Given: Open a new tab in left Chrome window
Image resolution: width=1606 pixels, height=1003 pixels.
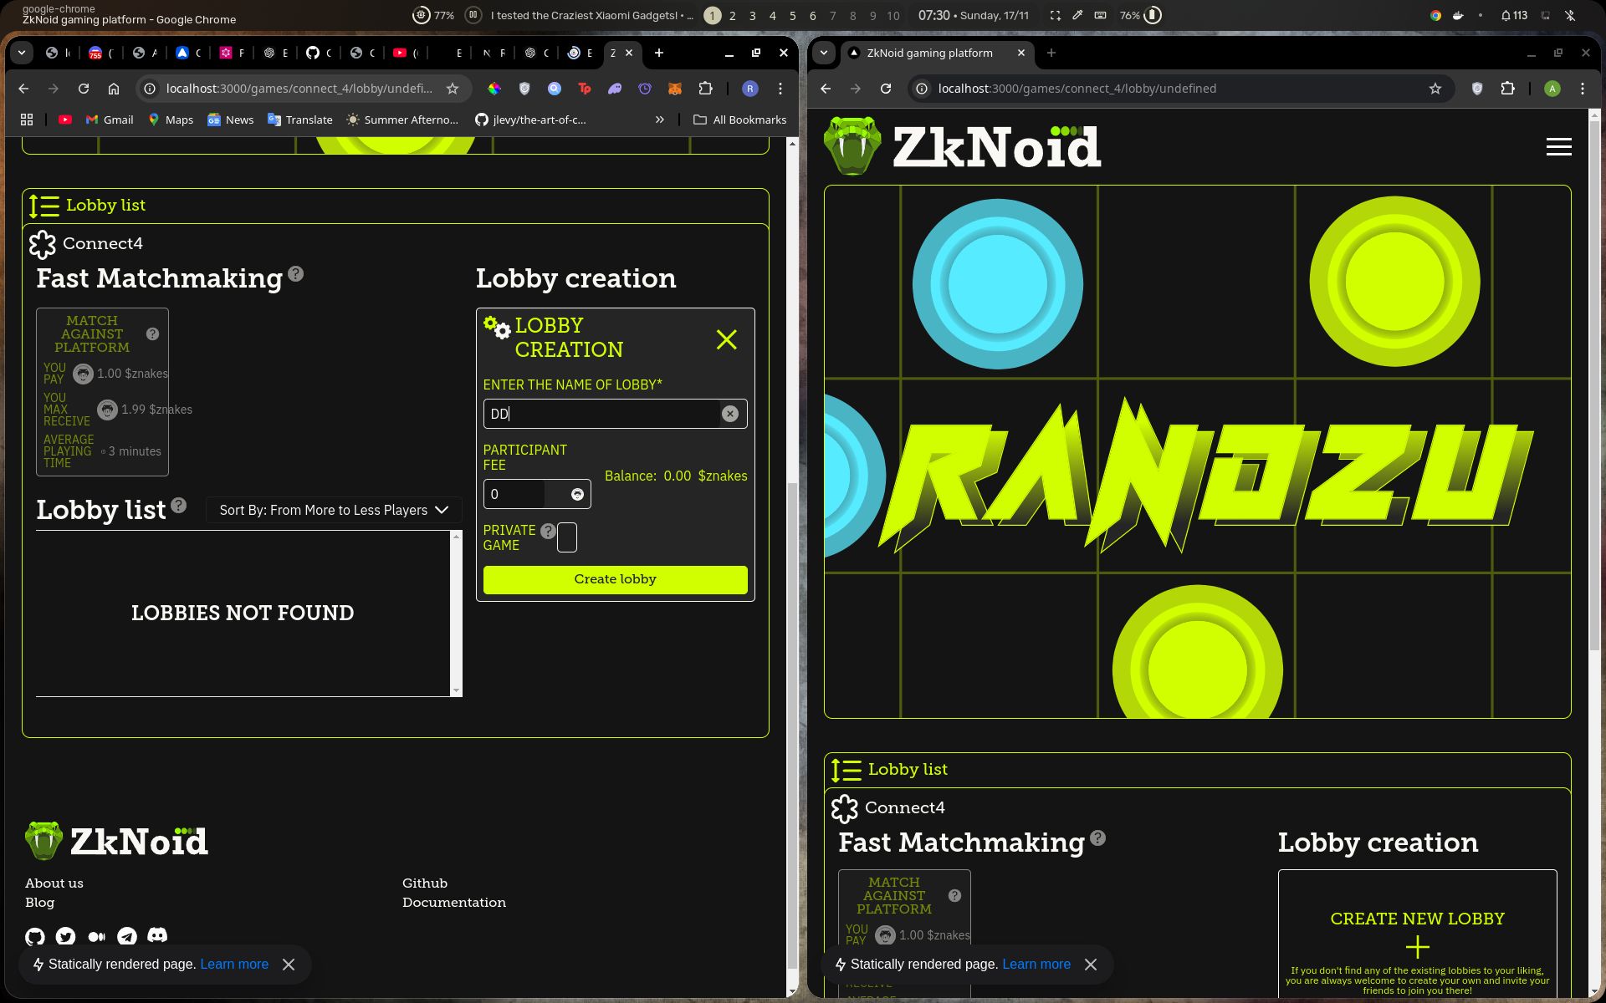Looking at the screenshot, I should [659, 53].
